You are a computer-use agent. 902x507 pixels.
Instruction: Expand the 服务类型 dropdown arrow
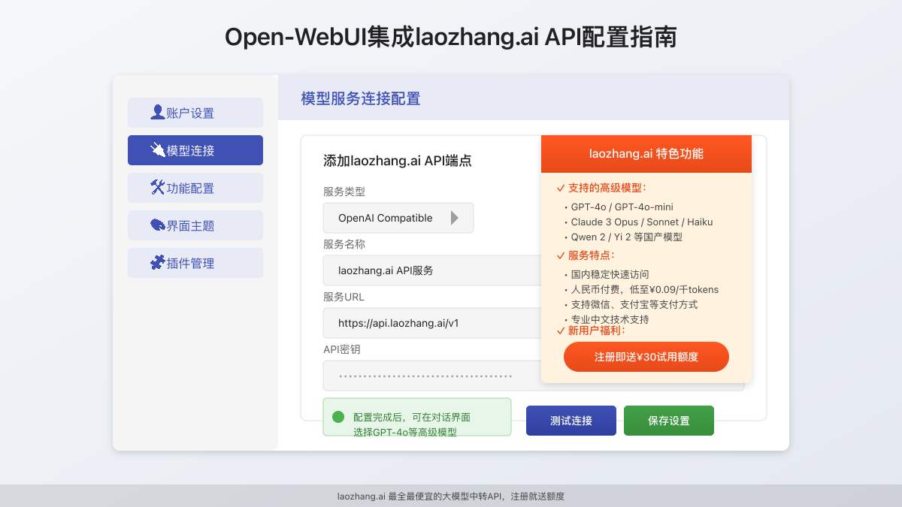click(x=454, y=218)
